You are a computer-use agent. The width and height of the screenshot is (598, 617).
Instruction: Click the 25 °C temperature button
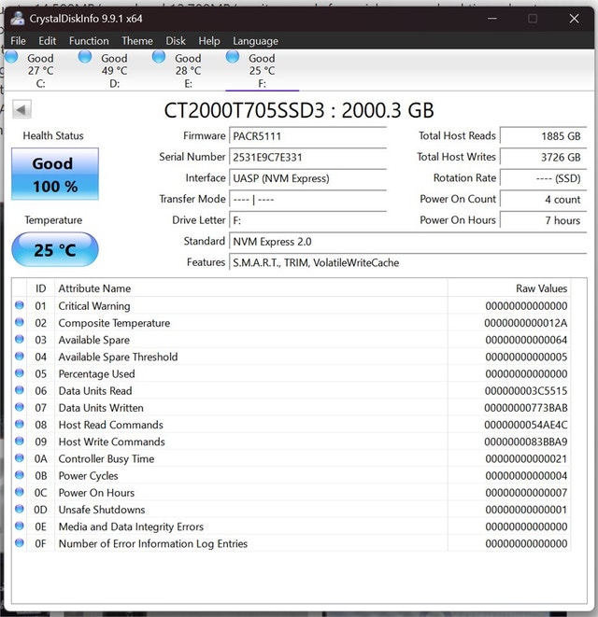pyautogui.click(x=55, y=249)
